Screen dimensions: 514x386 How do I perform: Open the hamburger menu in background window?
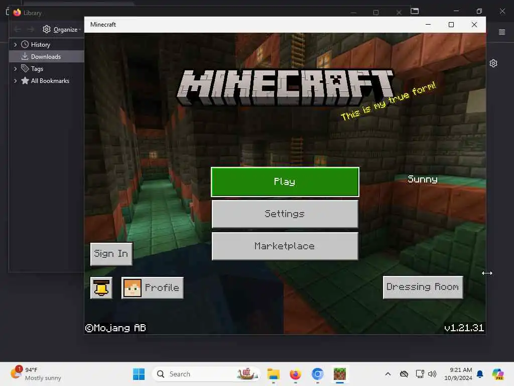pyautogui.click(x=502, y=32)
